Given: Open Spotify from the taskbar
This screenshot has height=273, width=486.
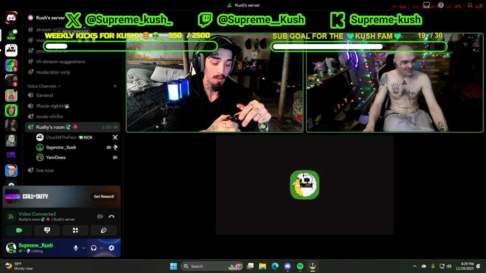Looking at the screenshot, I should click(x=300, y=266).
